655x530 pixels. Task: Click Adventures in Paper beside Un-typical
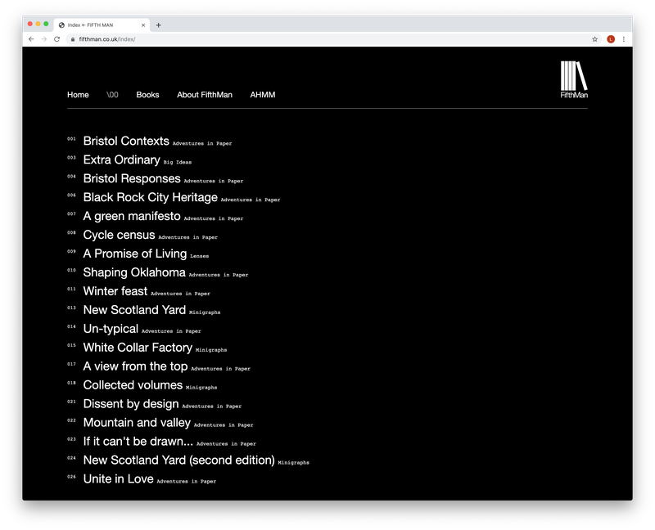point(171,331)
